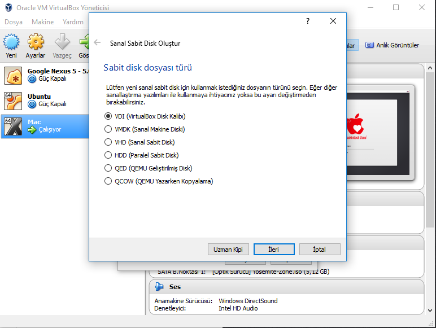Image resolution: width=436 pixels, height=328 pixels.
Task: Click scrollbar up arrow in details pane
Action: click(430, 68)
